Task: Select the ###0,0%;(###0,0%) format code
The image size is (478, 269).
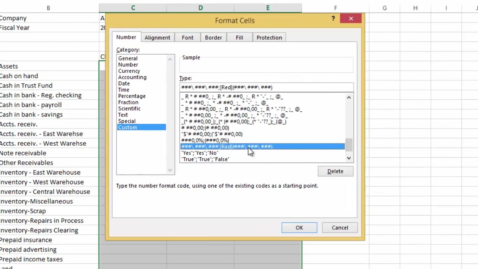Action: [x=263, y=140]
